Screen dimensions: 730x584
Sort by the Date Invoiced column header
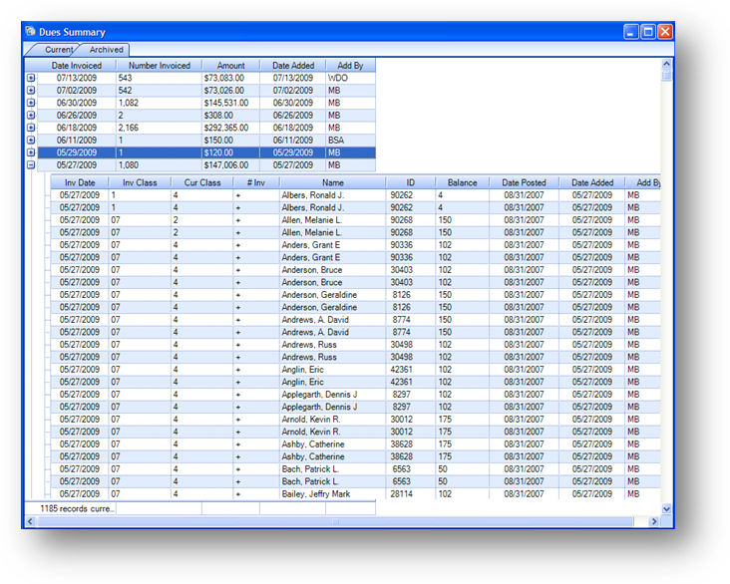[x=78, y=65]
